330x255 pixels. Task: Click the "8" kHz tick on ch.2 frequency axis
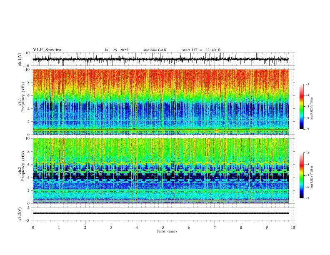click(29, 152)
